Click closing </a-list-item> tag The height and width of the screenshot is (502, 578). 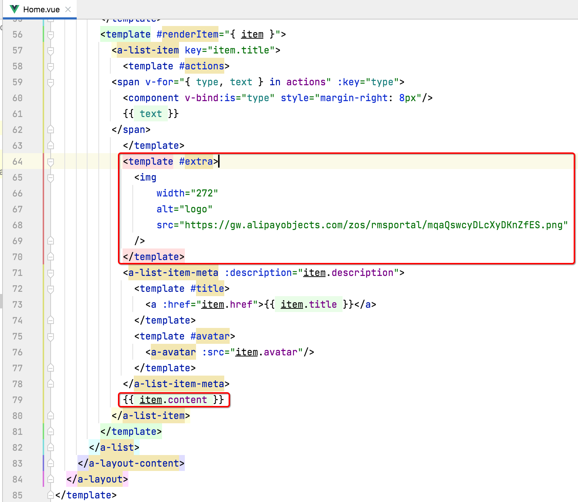click(x=151, y=416)
